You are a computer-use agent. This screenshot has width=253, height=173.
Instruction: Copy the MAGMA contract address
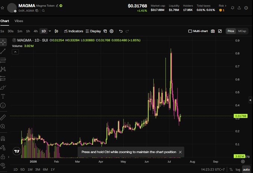click(37, 11)
